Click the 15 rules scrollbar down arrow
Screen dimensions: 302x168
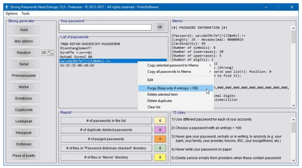[x=293, y=160]
